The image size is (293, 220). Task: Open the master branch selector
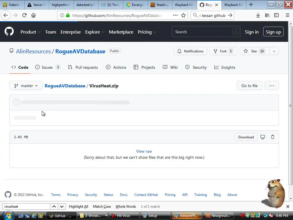pos(26,86)
